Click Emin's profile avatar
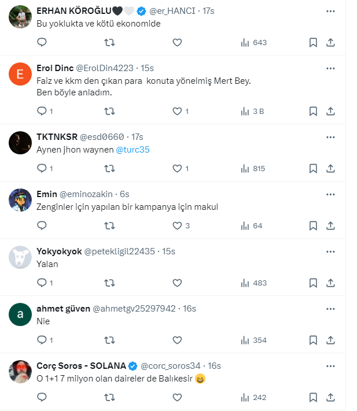The width and height of the screenshot is (357, 411). (20, 199)
